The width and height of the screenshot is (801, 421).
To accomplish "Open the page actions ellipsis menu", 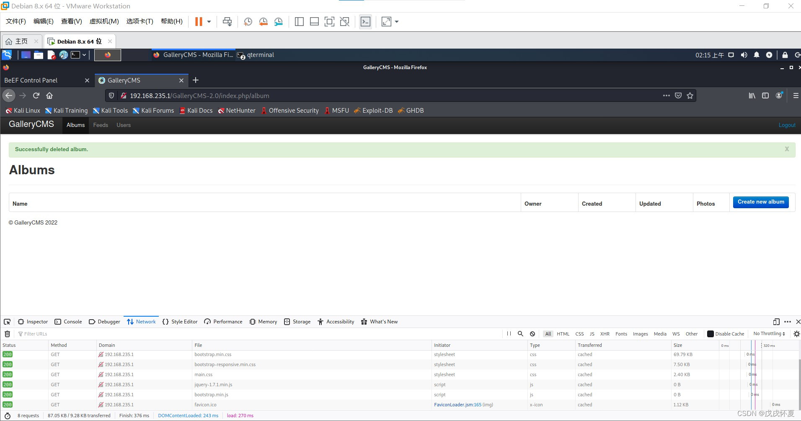I will 667,96.
